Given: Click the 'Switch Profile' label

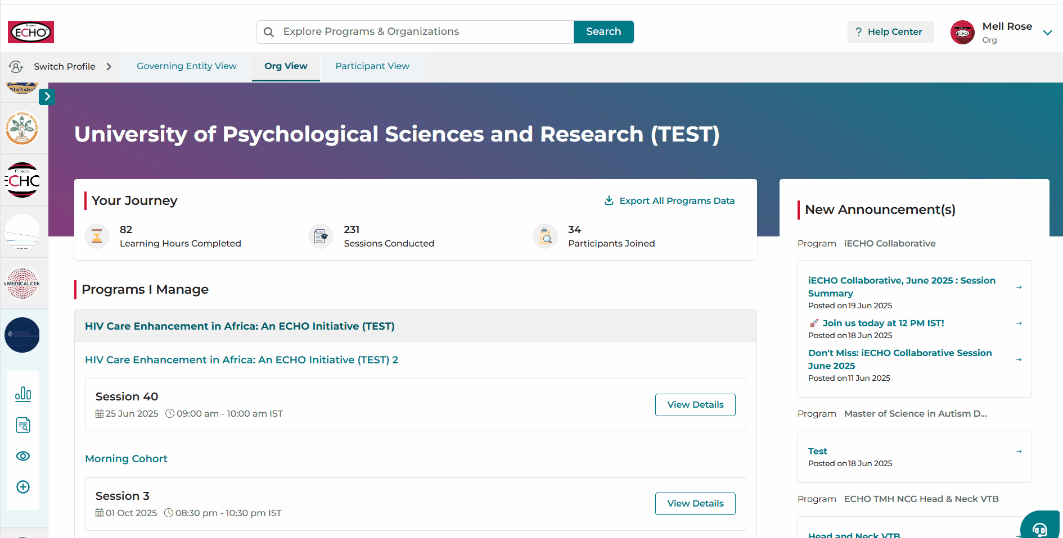Looking at the screenshot, I should [x=65, y=66].
